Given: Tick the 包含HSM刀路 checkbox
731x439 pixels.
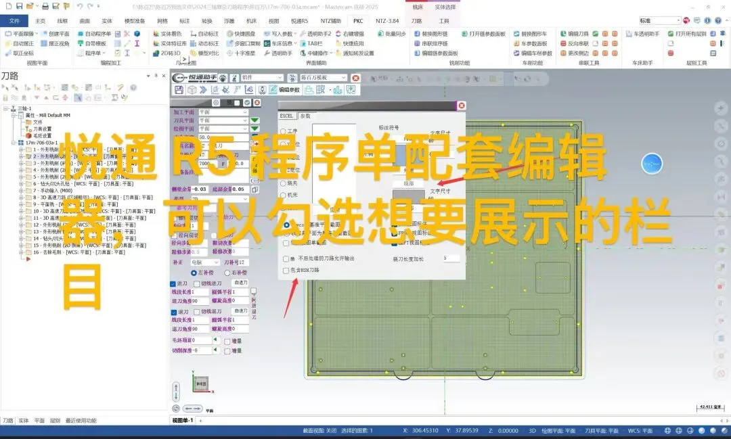Looking at the screenshot, I should tap(286, 271).
